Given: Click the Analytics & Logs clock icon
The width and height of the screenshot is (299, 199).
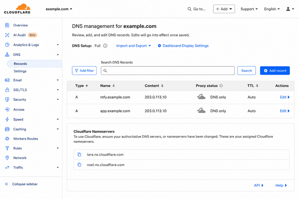Looking at the screenshot, I should [7, 45].
